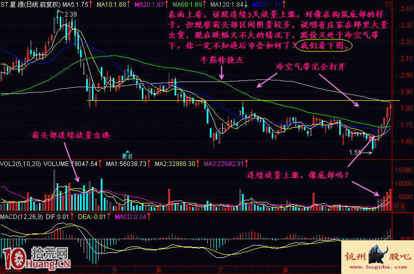414x274 pixels.
Task: Click the 1.60 price axis label
Action: pyautogui.click(x=406, y=142)
